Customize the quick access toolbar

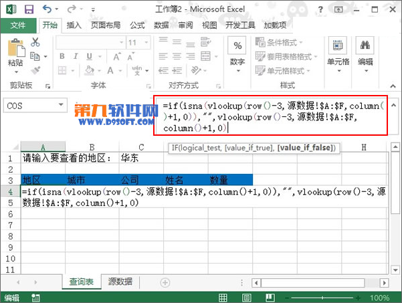click(x=93, y=10)
